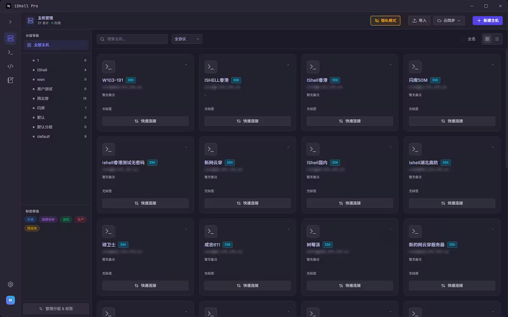Click the user avatar H at bottom left
The width and height of the screenshot is (508, 317).
click(x=10, y=300)
